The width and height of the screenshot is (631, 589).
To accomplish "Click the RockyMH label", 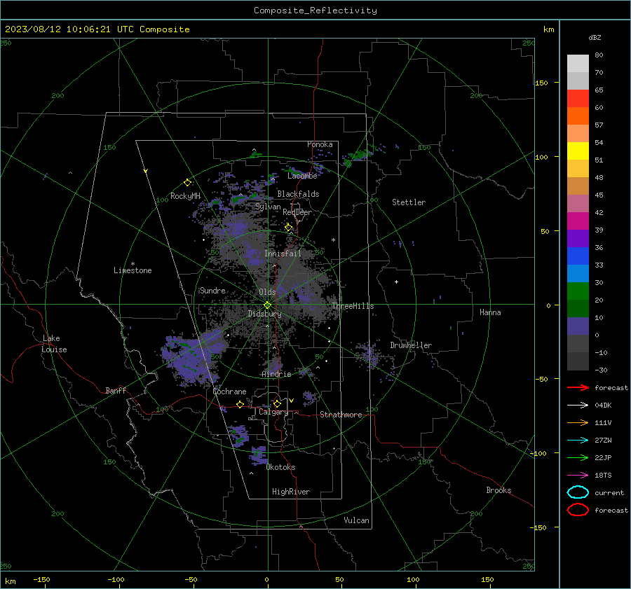I will coord(185,196).
